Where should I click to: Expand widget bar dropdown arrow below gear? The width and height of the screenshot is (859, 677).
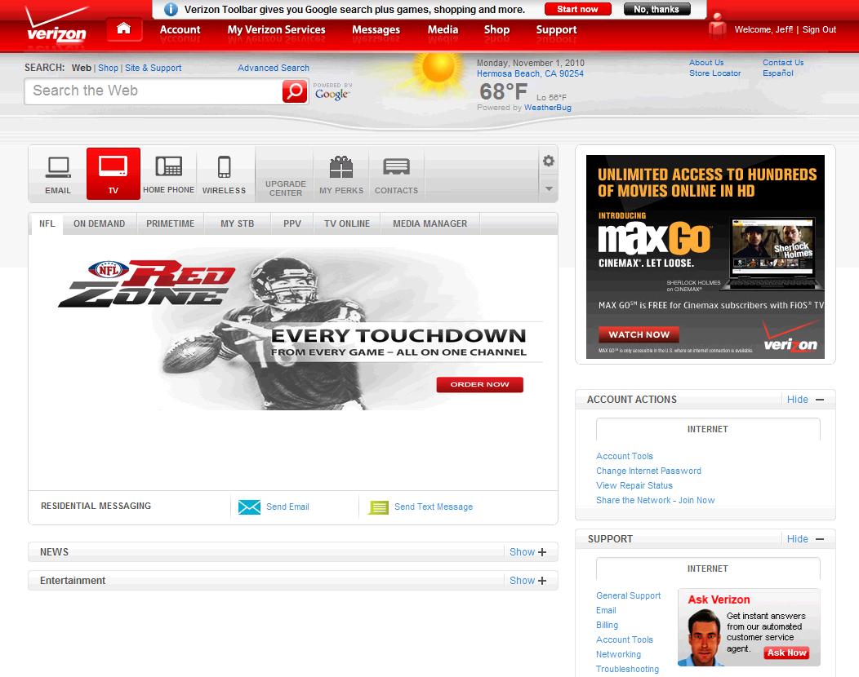(549, 188)
